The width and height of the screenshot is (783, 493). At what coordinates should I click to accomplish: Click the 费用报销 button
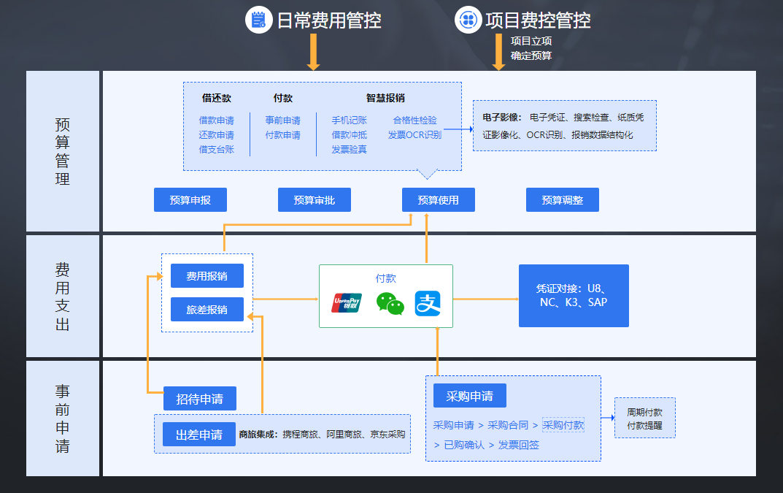[x=207, y=276]
